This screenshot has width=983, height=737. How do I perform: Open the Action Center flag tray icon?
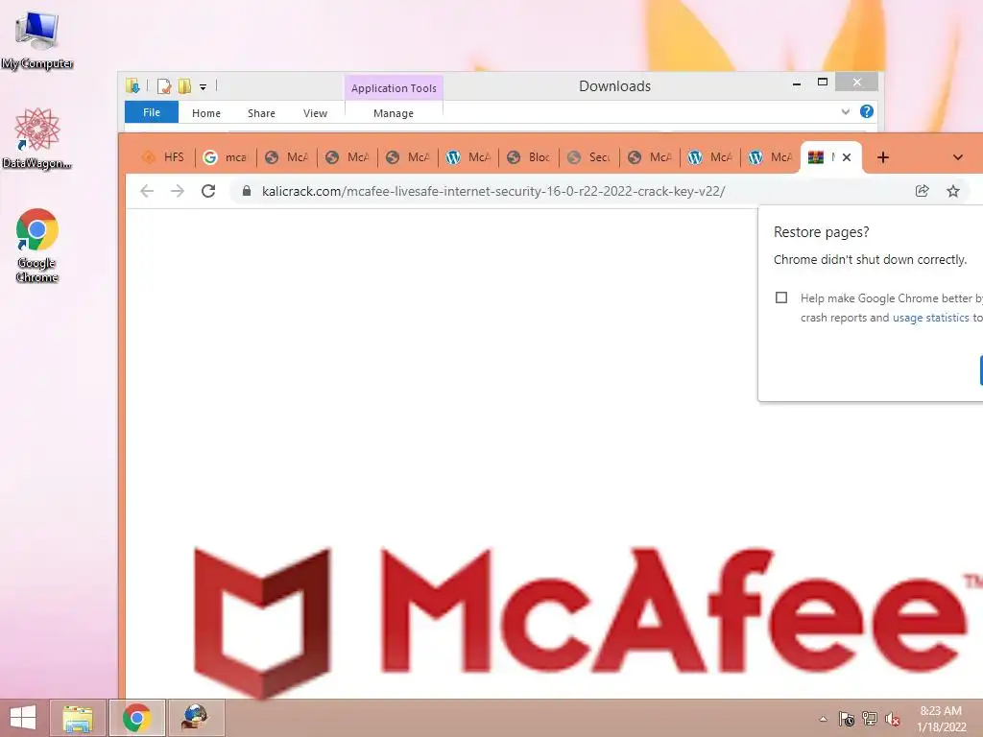(x=847, y=719)
